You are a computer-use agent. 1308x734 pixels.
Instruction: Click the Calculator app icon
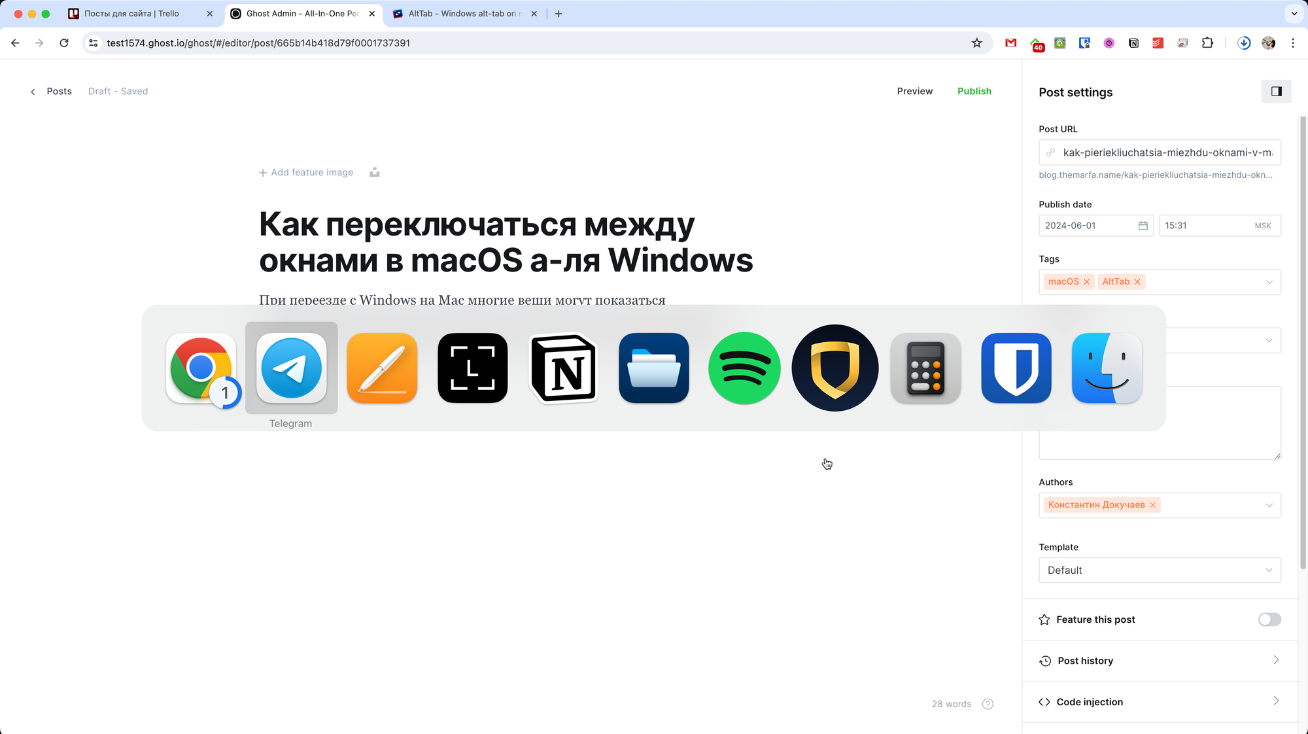click(925, 368)
